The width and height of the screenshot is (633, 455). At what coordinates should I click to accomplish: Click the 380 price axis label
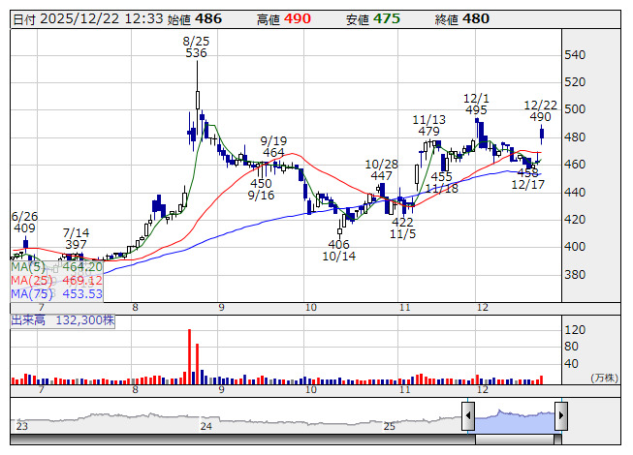pyautogui.click(x=575, y=275)
